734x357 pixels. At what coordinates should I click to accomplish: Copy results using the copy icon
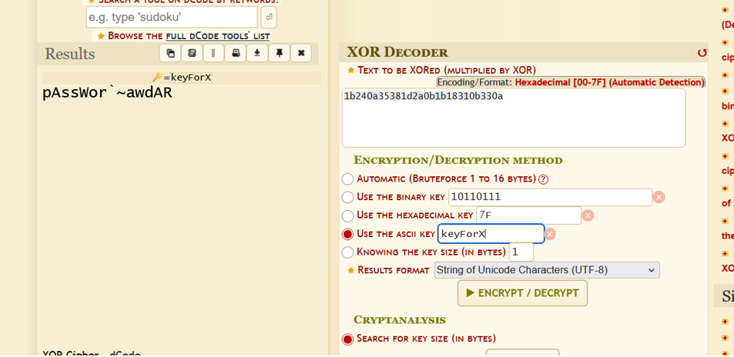pos(170,53)
